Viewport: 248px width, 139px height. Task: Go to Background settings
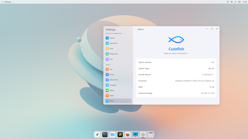[118, 54]
